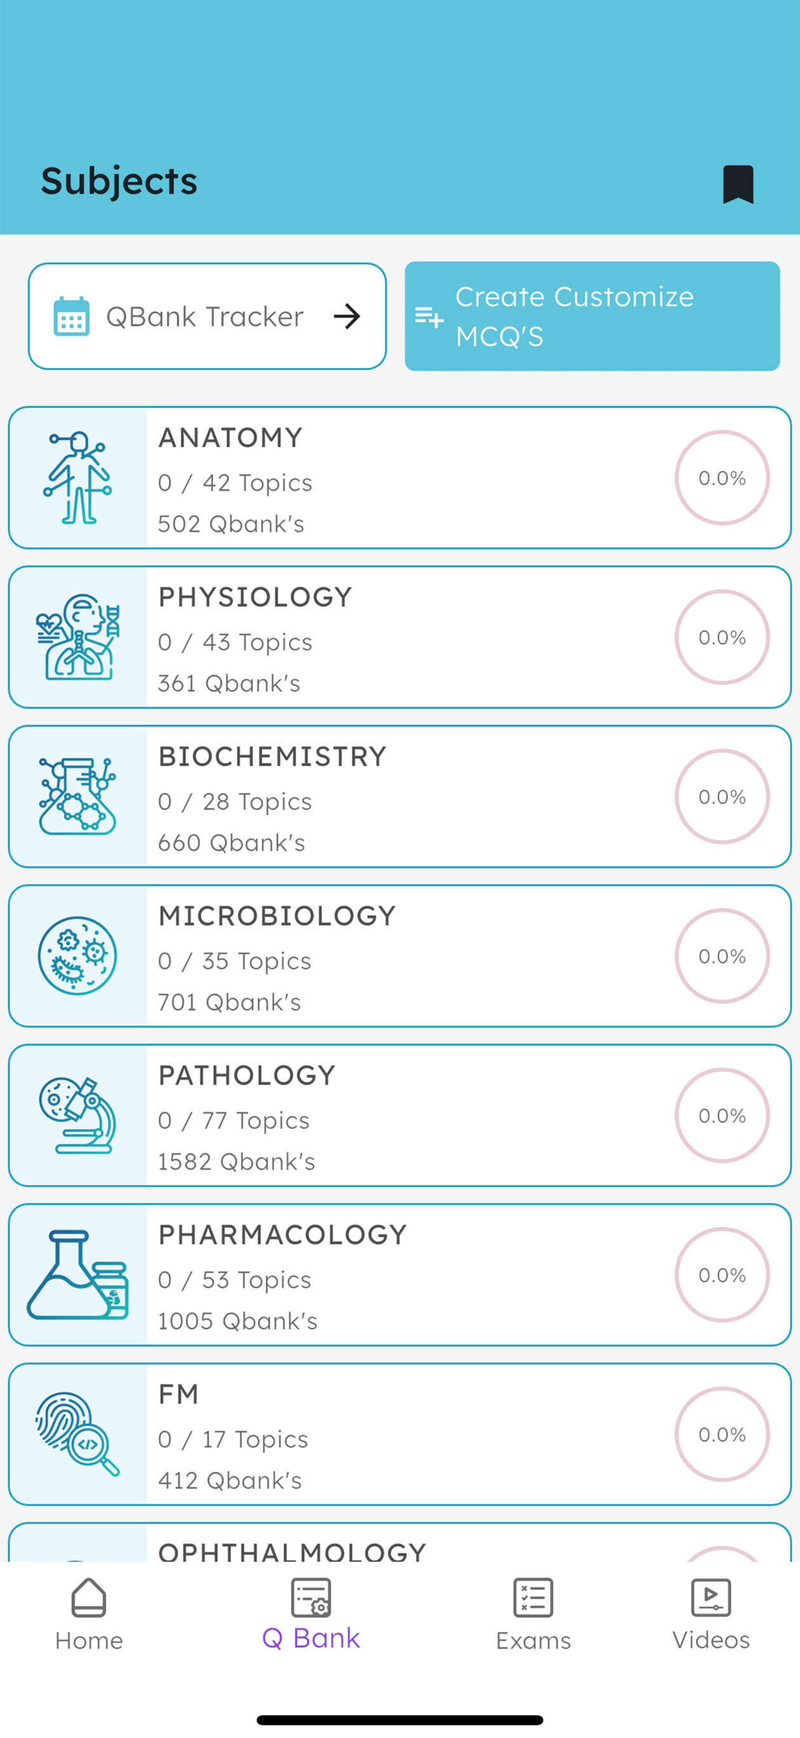Open the QBank Tracker button
800x1738 pixels.
point(207,316)
